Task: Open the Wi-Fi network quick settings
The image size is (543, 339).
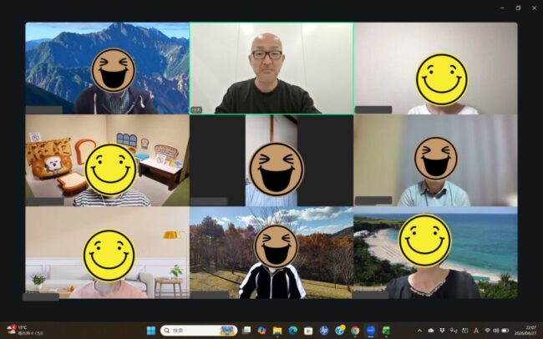Action: 487,330
